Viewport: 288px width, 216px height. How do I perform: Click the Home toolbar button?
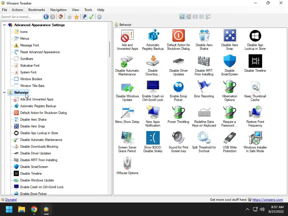click(61, 17)
